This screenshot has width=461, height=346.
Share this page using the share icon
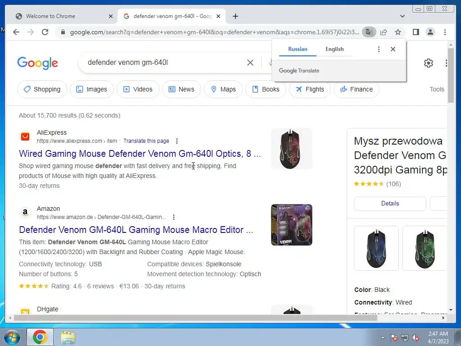(x=384, y=32)
